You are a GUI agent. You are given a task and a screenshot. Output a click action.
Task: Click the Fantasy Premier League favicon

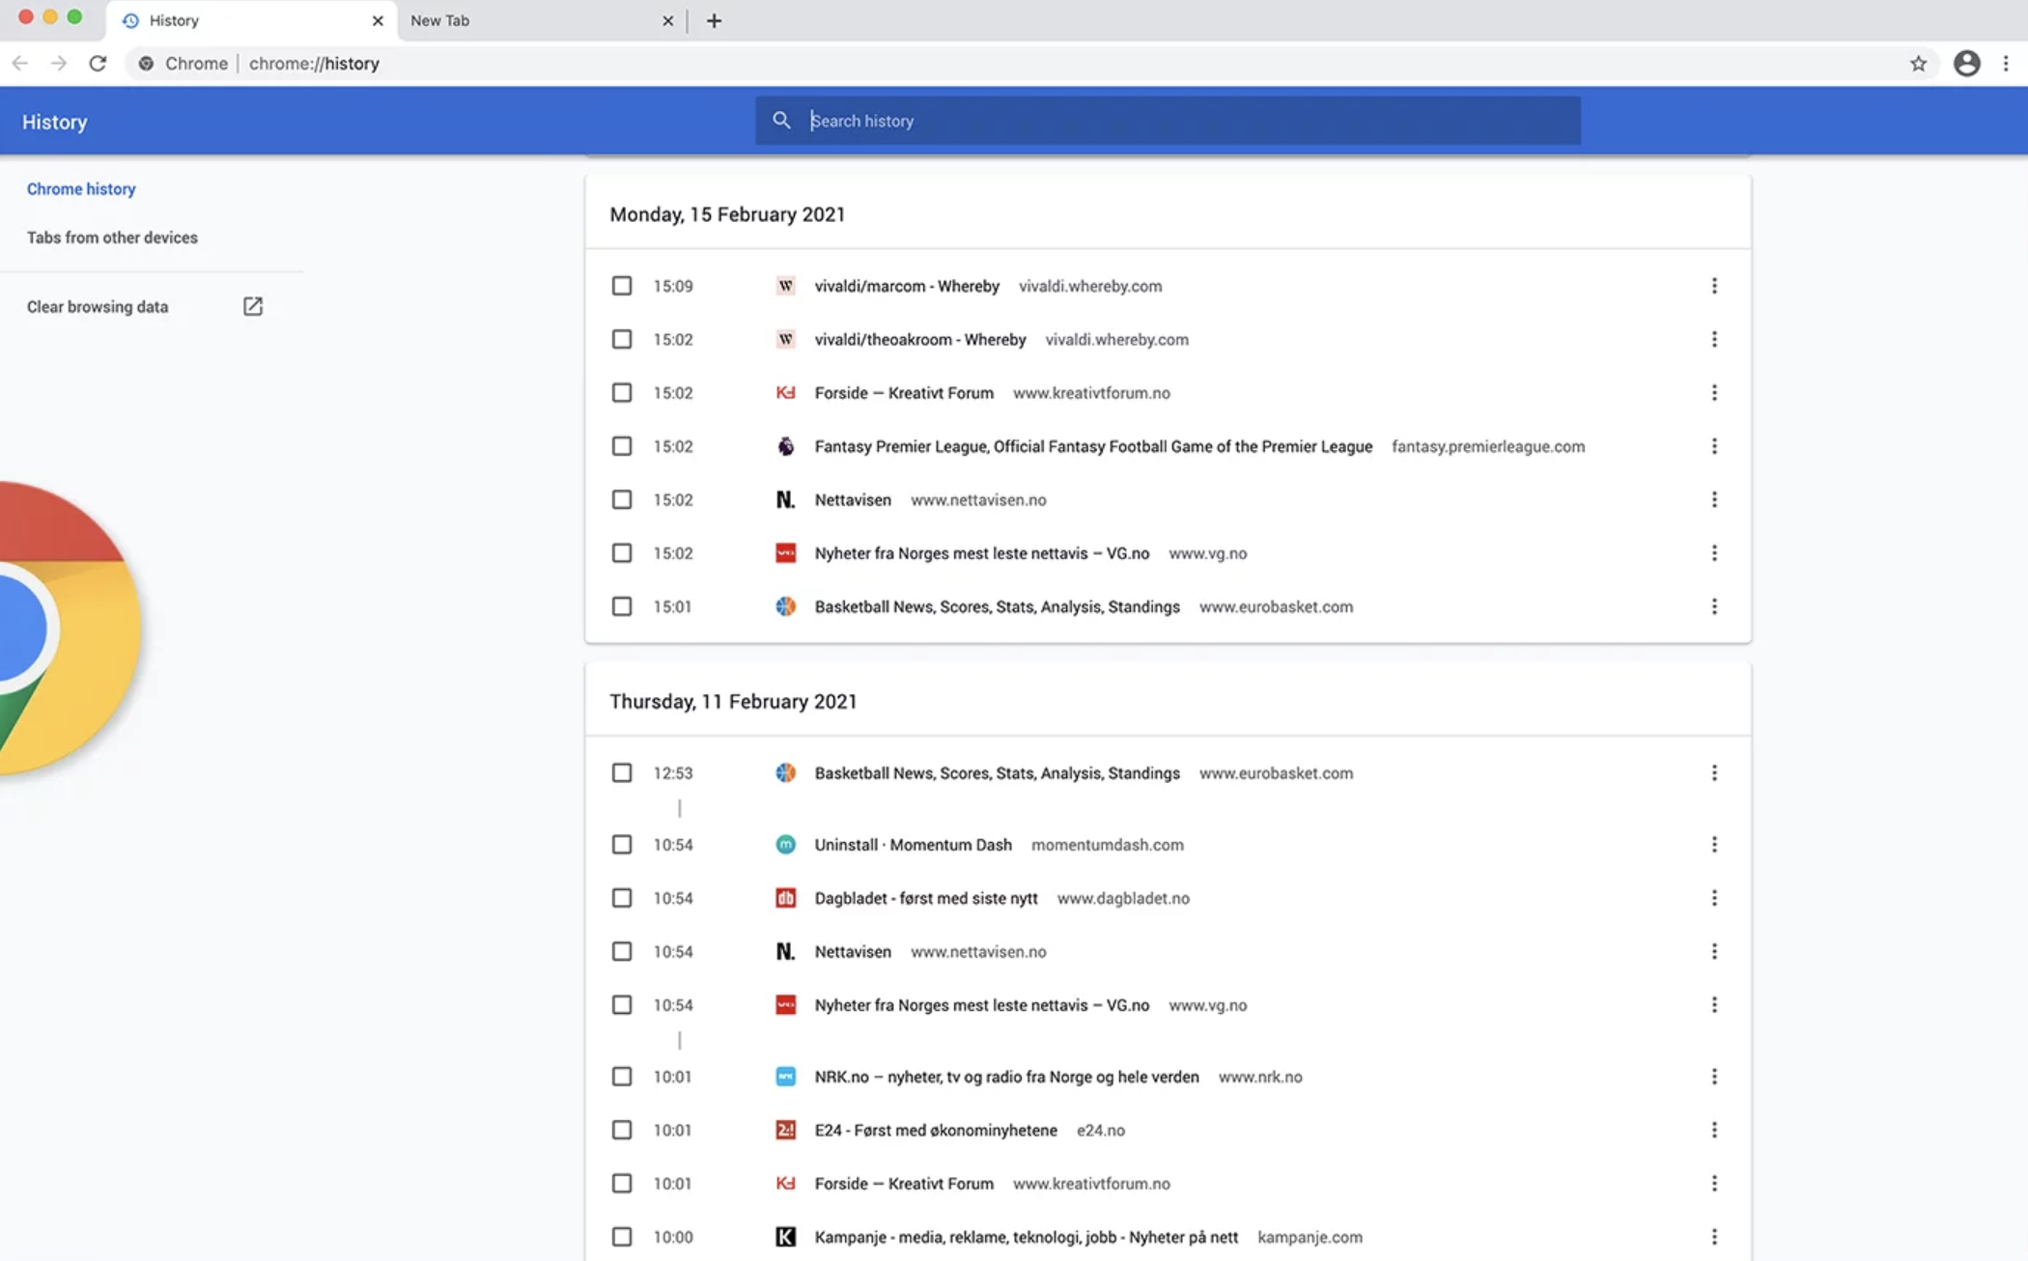785,446
